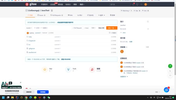Open the notifications bell icon

[133, 4]
